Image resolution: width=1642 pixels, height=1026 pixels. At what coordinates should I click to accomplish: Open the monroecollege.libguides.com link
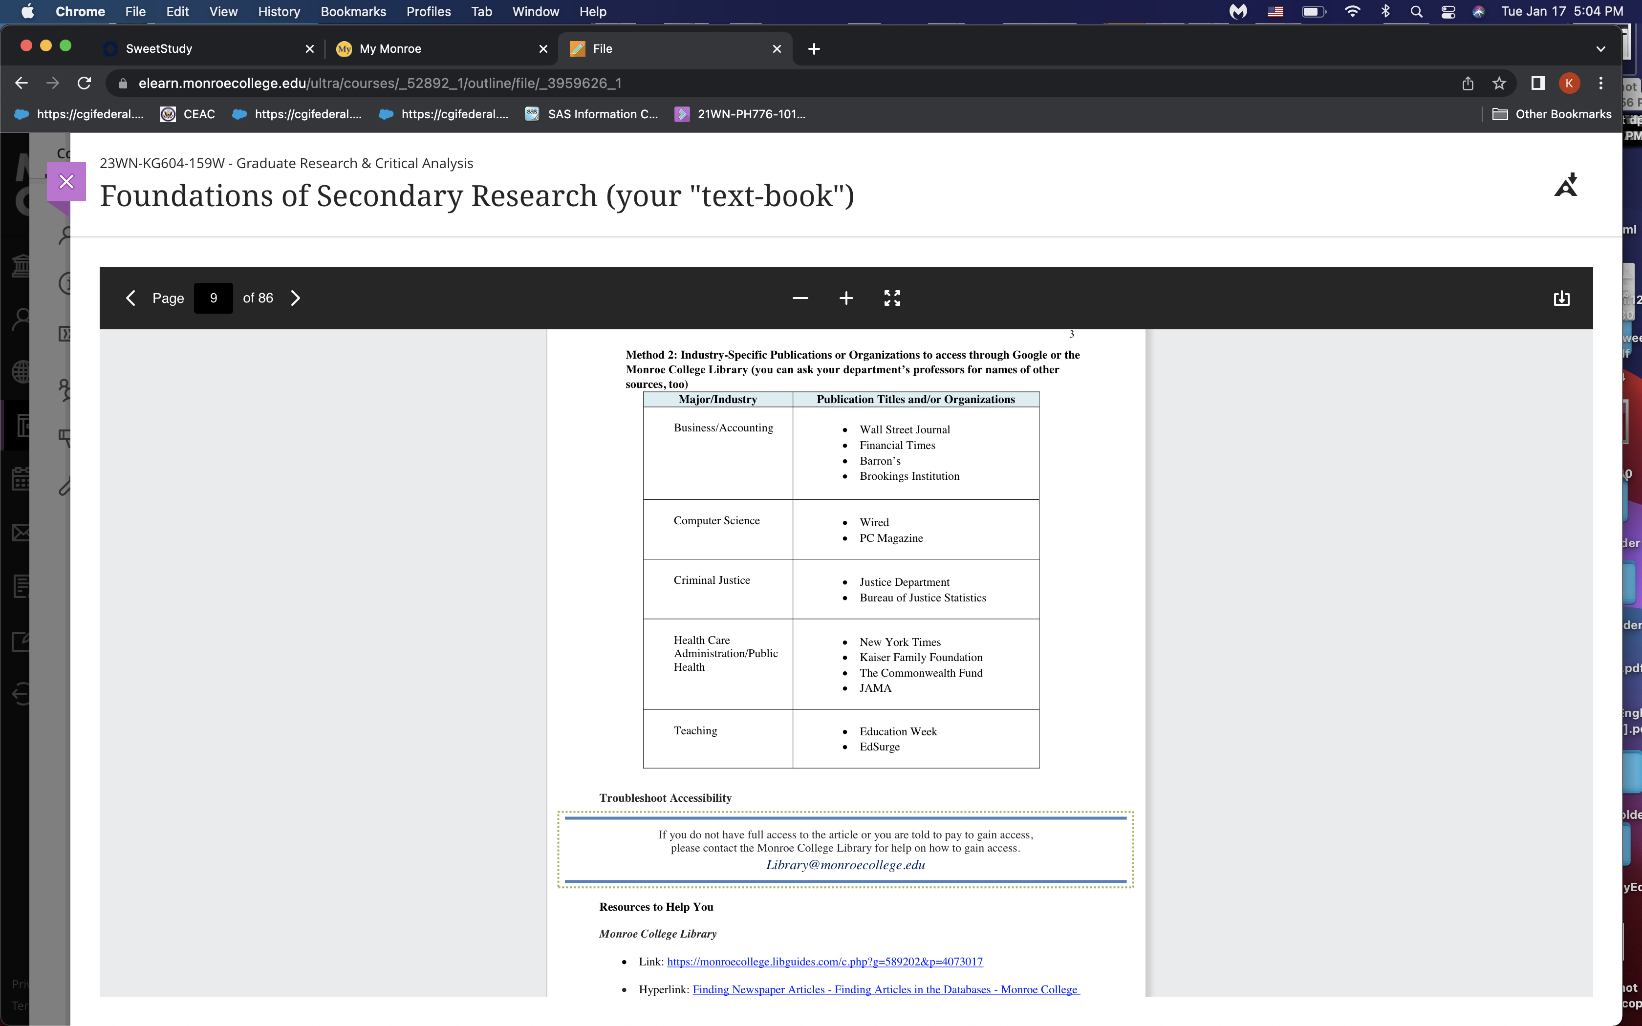[x=824, y=962]
